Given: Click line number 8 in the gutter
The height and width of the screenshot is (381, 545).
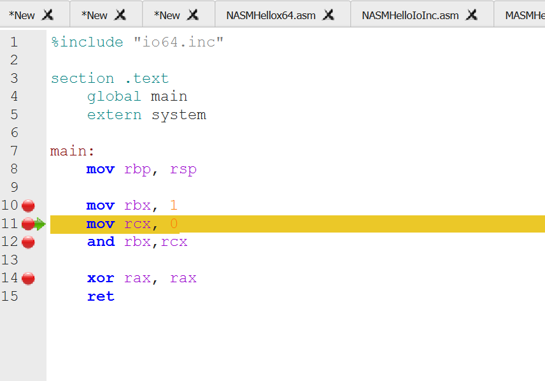Looking at the screenshot, I should coord(14,169).
